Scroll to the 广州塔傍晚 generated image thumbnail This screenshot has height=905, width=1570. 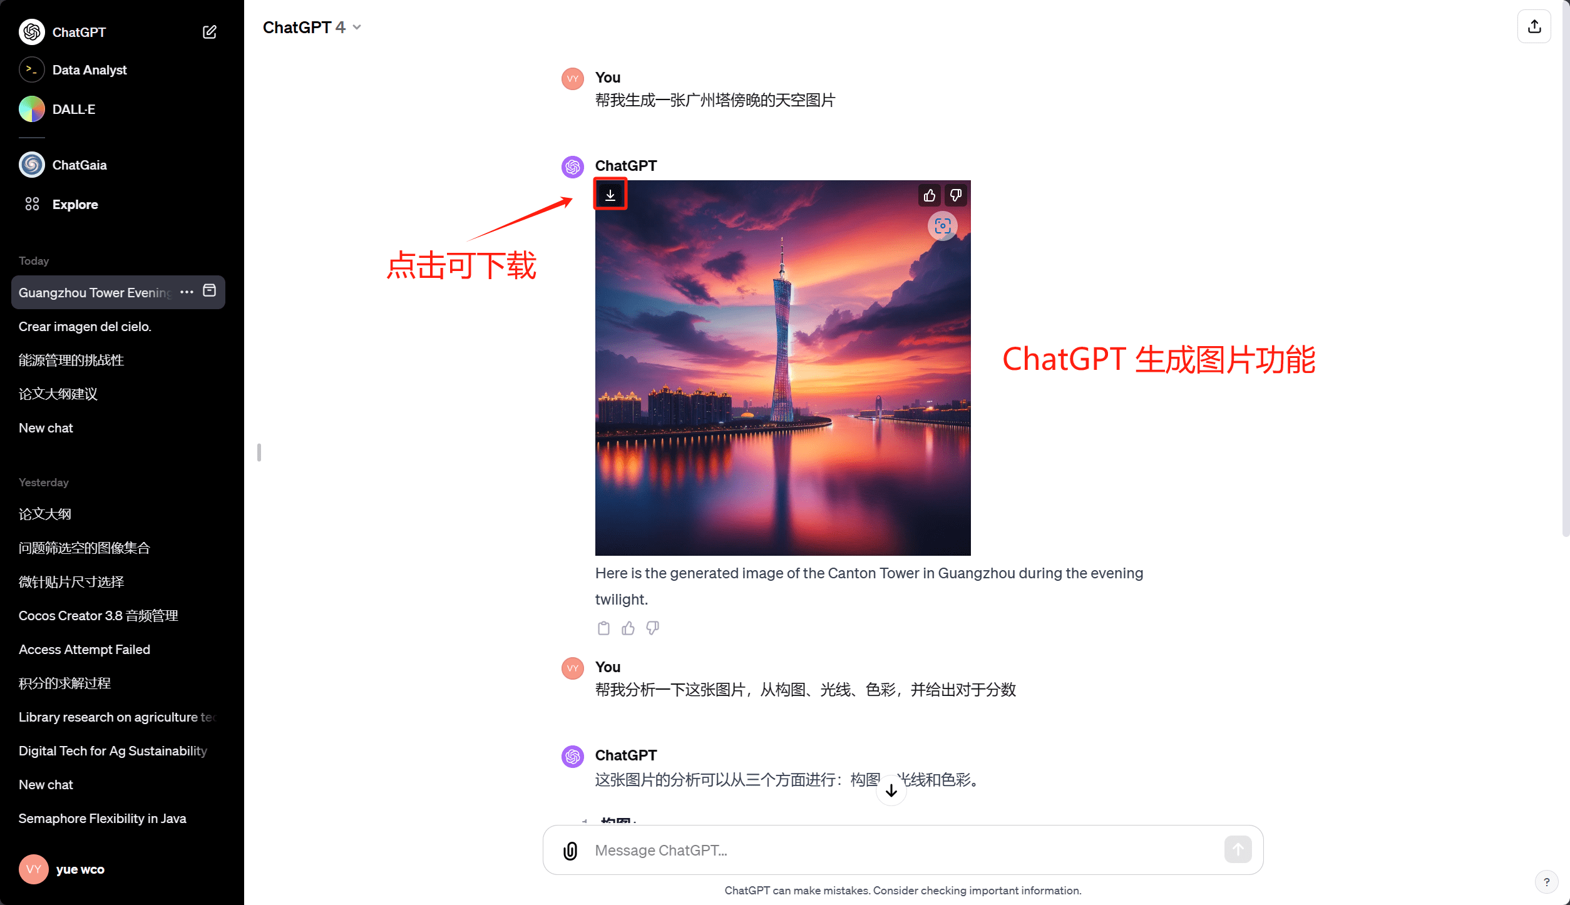tap(784, 368)
